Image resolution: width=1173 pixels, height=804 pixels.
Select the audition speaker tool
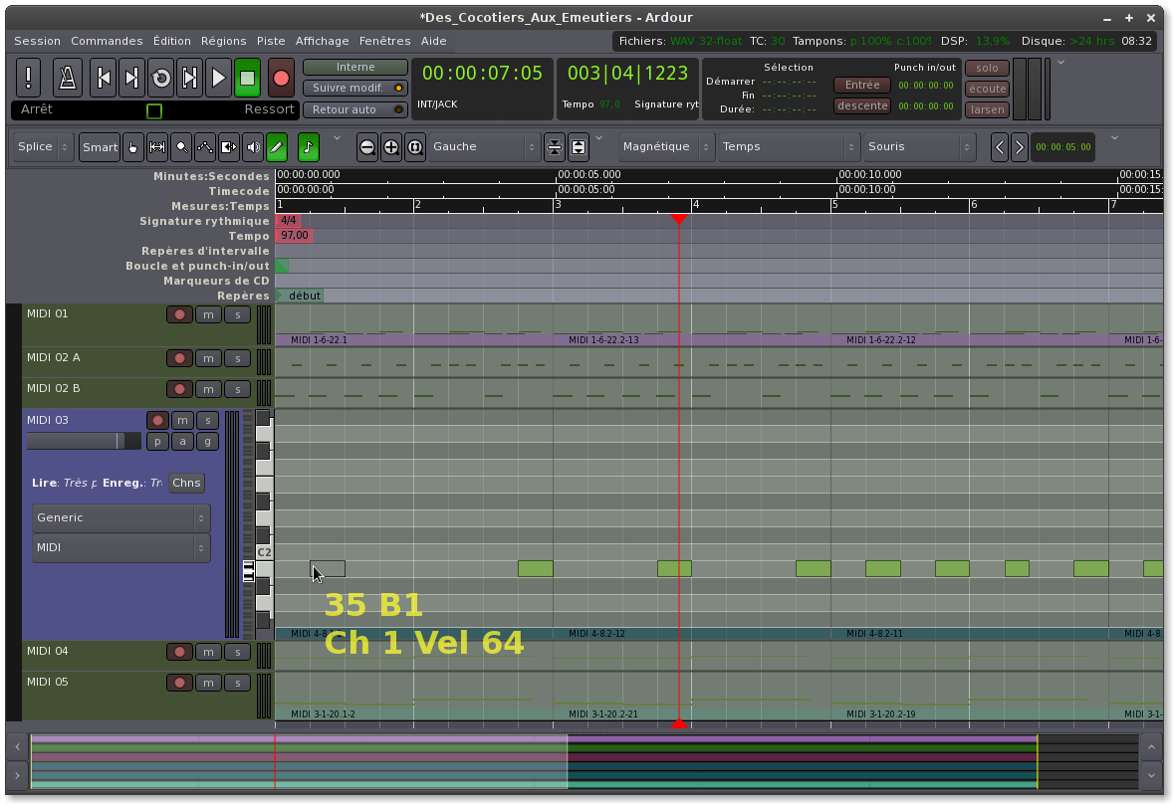(253, 147)
